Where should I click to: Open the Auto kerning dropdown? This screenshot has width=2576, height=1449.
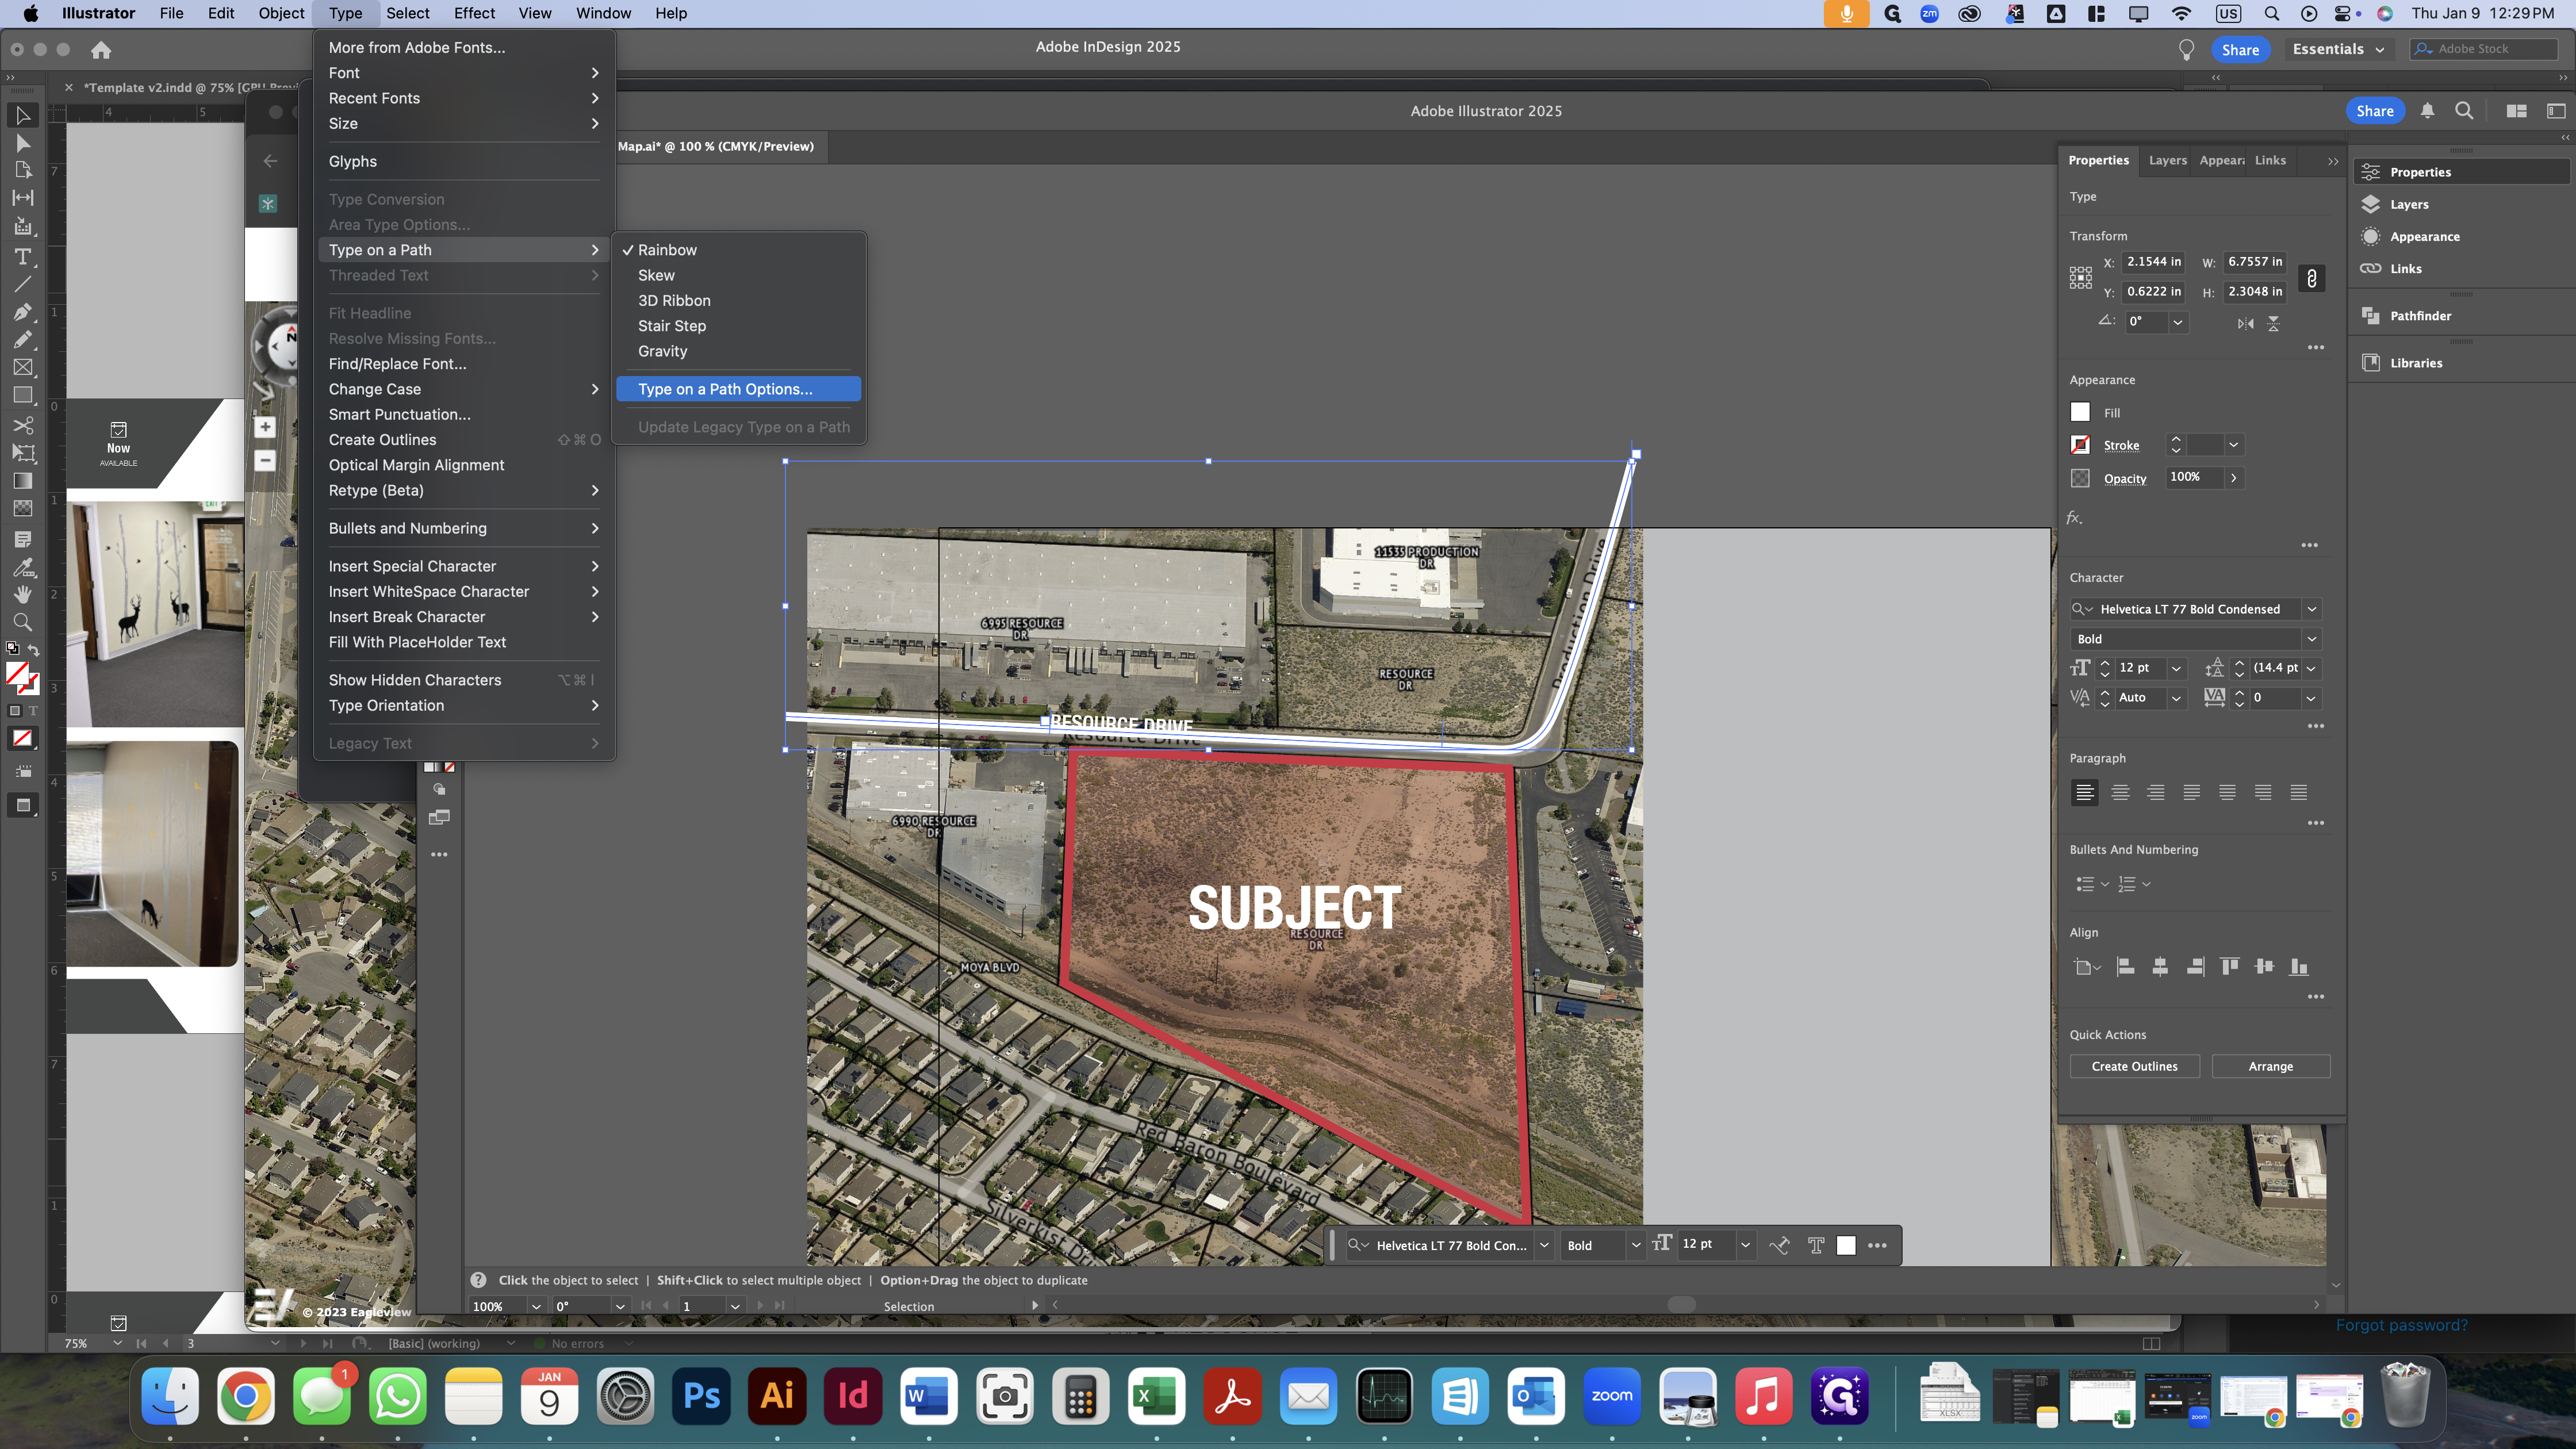coord(2176,698)
